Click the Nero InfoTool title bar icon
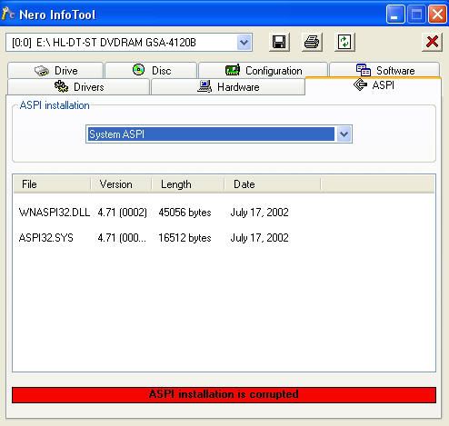 (x=8, y=14)
